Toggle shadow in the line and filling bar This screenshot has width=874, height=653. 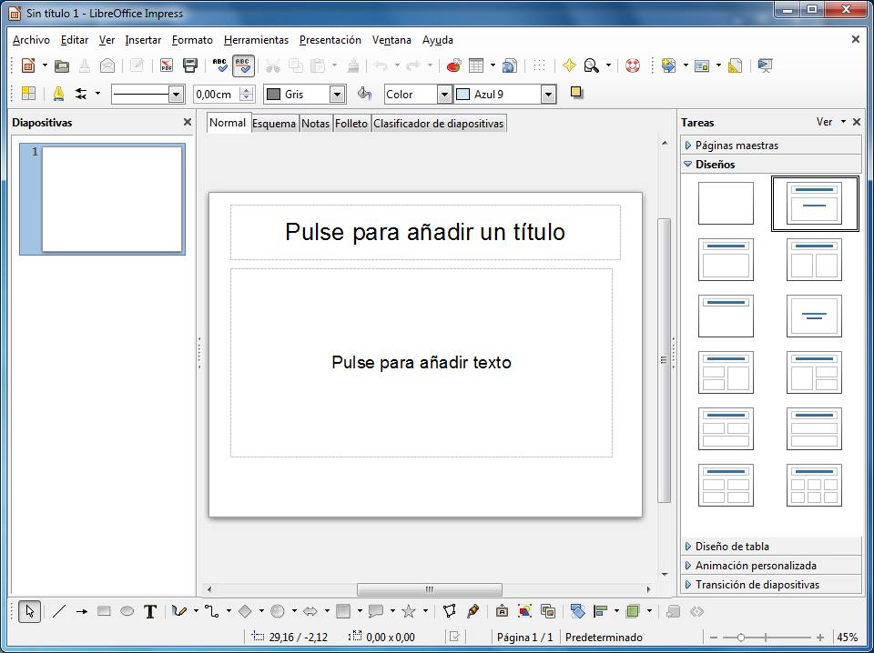point(576,94)
